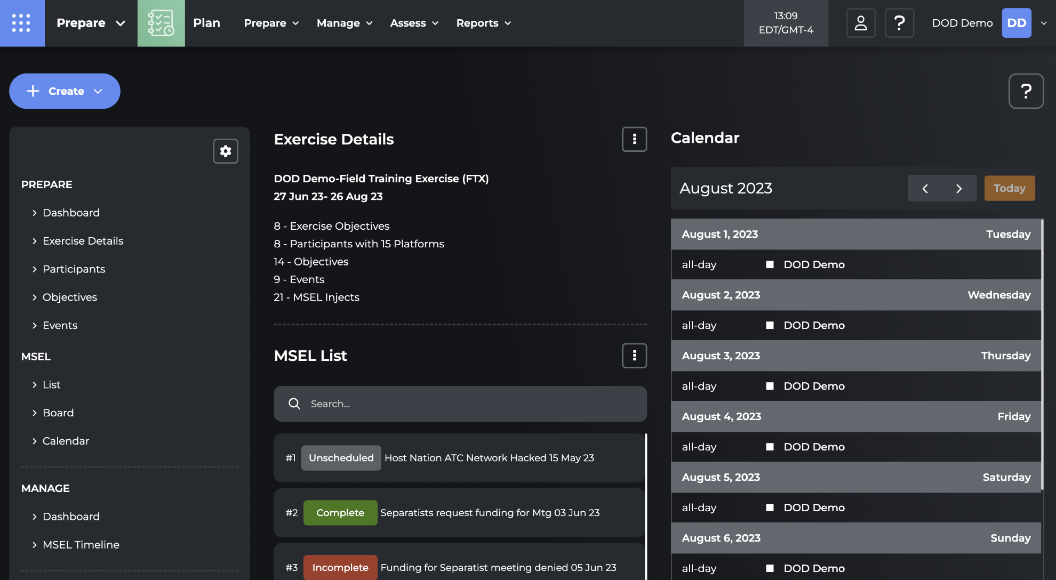Click the Today button
The height and width of the screenshot is (580, 1056).
coord(1009,188)
